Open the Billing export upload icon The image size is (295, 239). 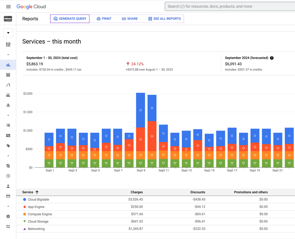pyautogui.click(x=8, y=105)
